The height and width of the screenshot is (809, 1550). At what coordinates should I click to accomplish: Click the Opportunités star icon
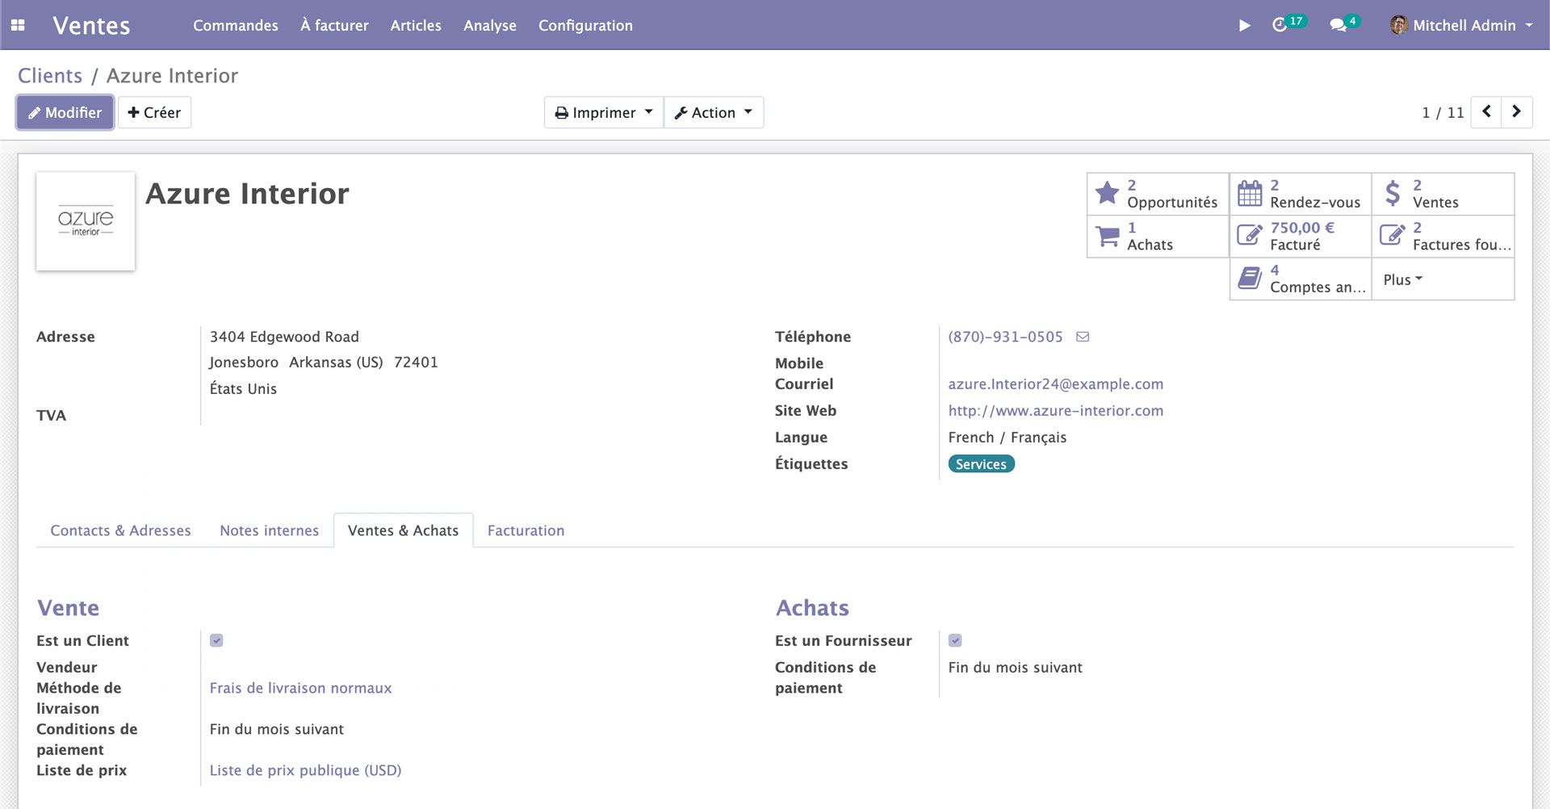pyautogui.click(x=1107, y=193)
